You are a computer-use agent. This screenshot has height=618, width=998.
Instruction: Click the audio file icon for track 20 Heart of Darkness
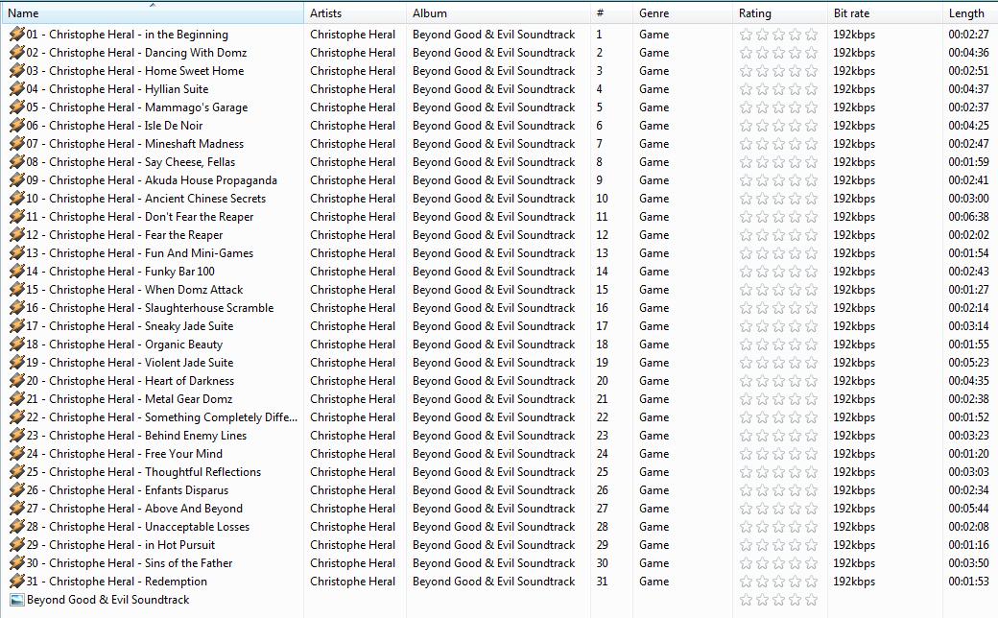tap(17, 381)
